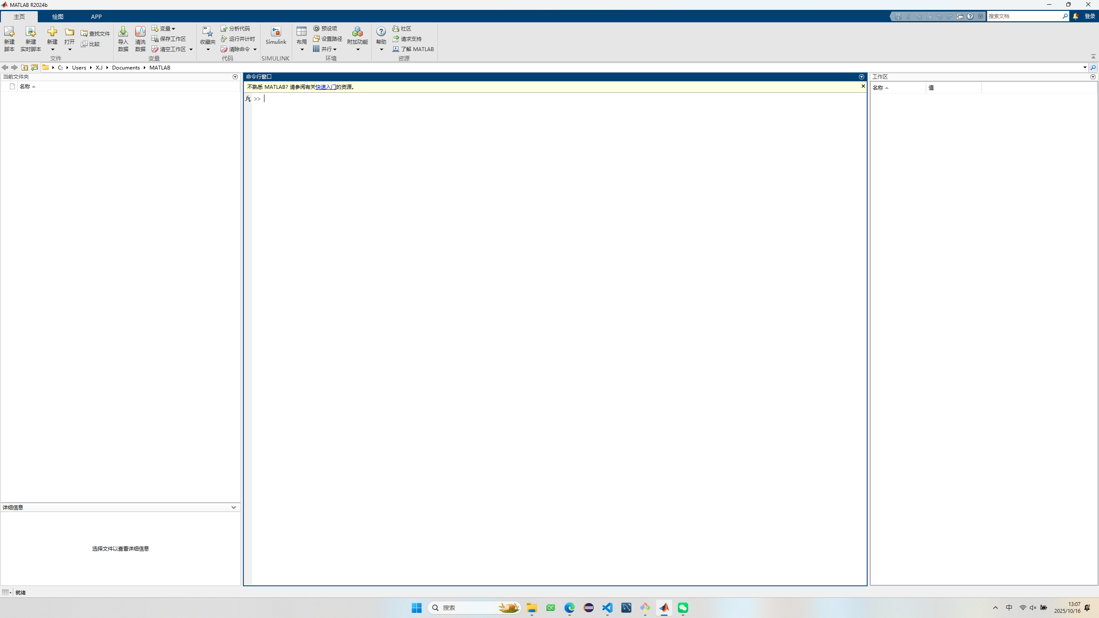The height and width of the screenshot is (618, 1099).
Task: Dismiss the getting-started yellow banner
Action: click(863, 86)
